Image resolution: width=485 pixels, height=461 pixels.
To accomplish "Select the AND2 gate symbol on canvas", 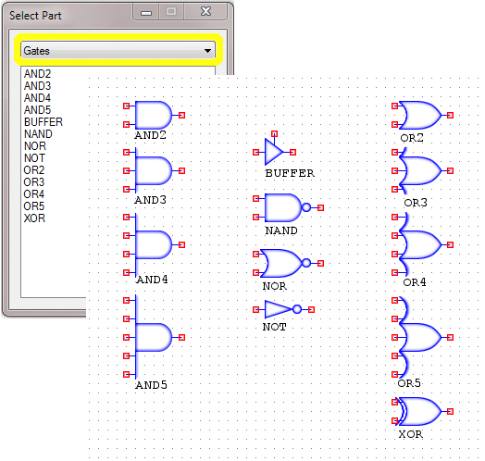I will [x=154, y=115].
